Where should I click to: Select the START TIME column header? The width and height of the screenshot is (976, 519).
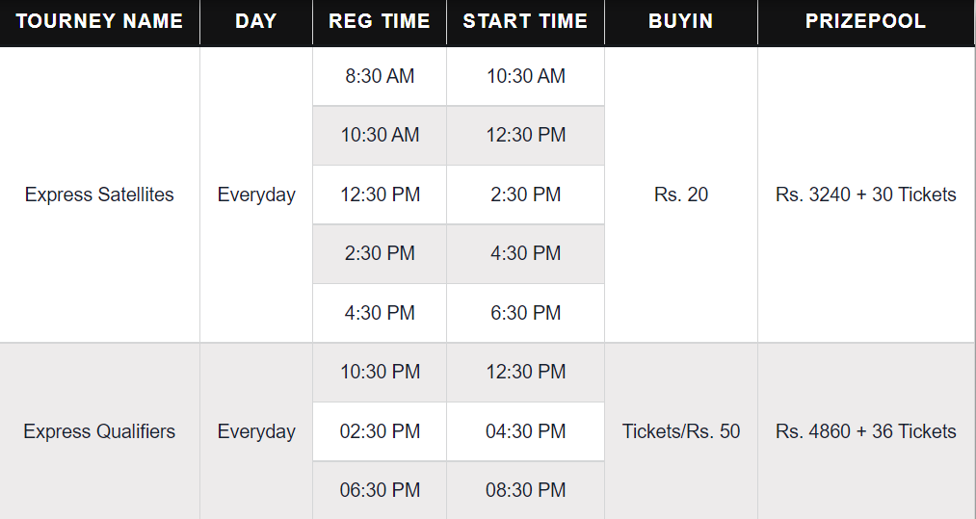(525, 22)
